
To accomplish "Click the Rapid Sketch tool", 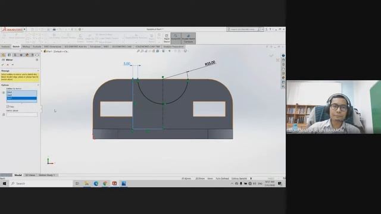I will 167,38.
